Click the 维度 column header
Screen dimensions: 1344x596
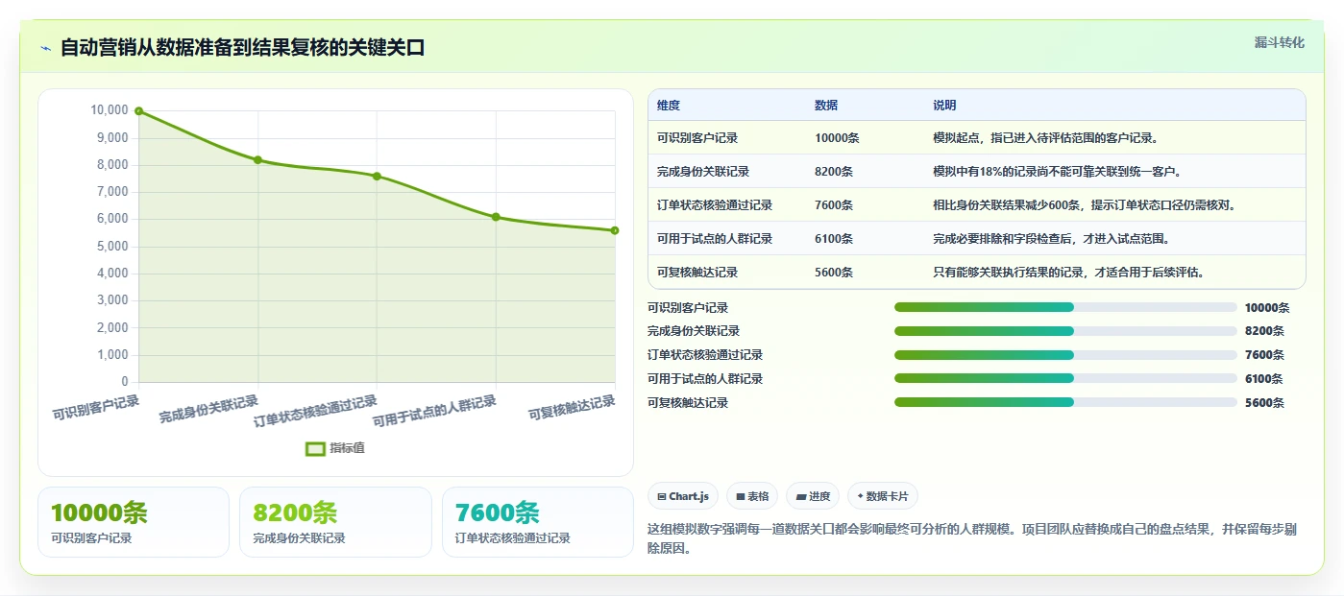pyautogui.click(x=669, y=106)
